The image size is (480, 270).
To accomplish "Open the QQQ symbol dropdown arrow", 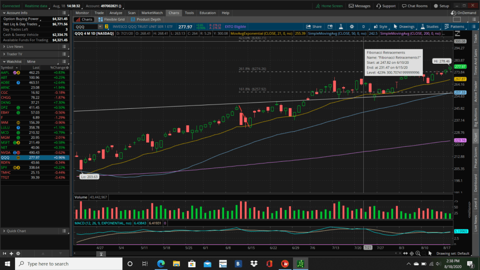I will pyautogui.click(x=100, y=27).
